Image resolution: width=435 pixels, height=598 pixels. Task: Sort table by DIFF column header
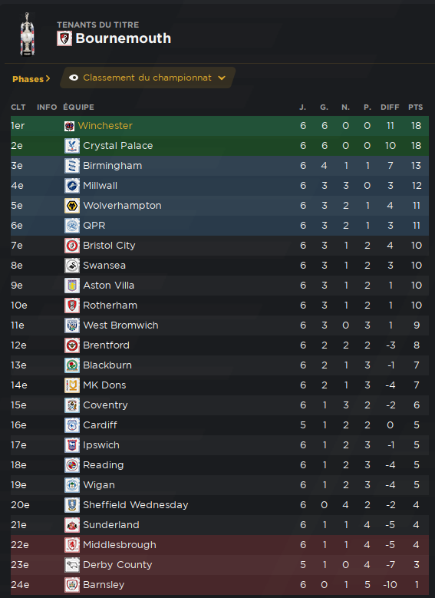coord(390,107)
